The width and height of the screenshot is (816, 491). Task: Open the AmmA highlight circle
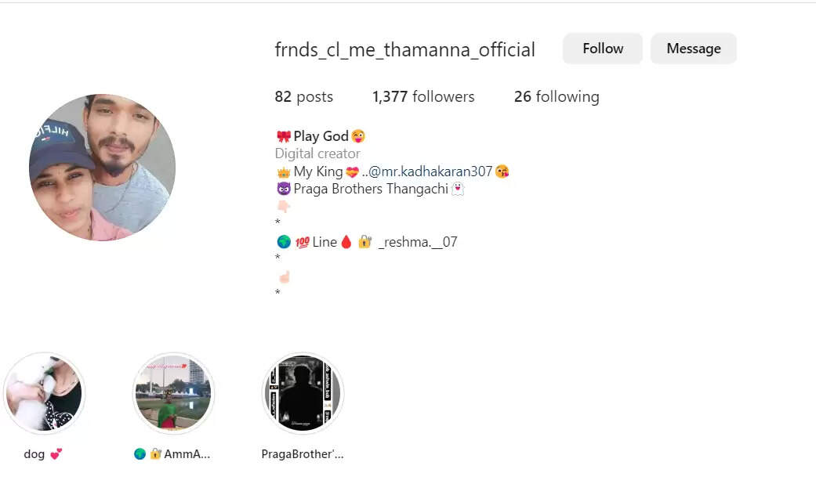[x=173, y=393]
